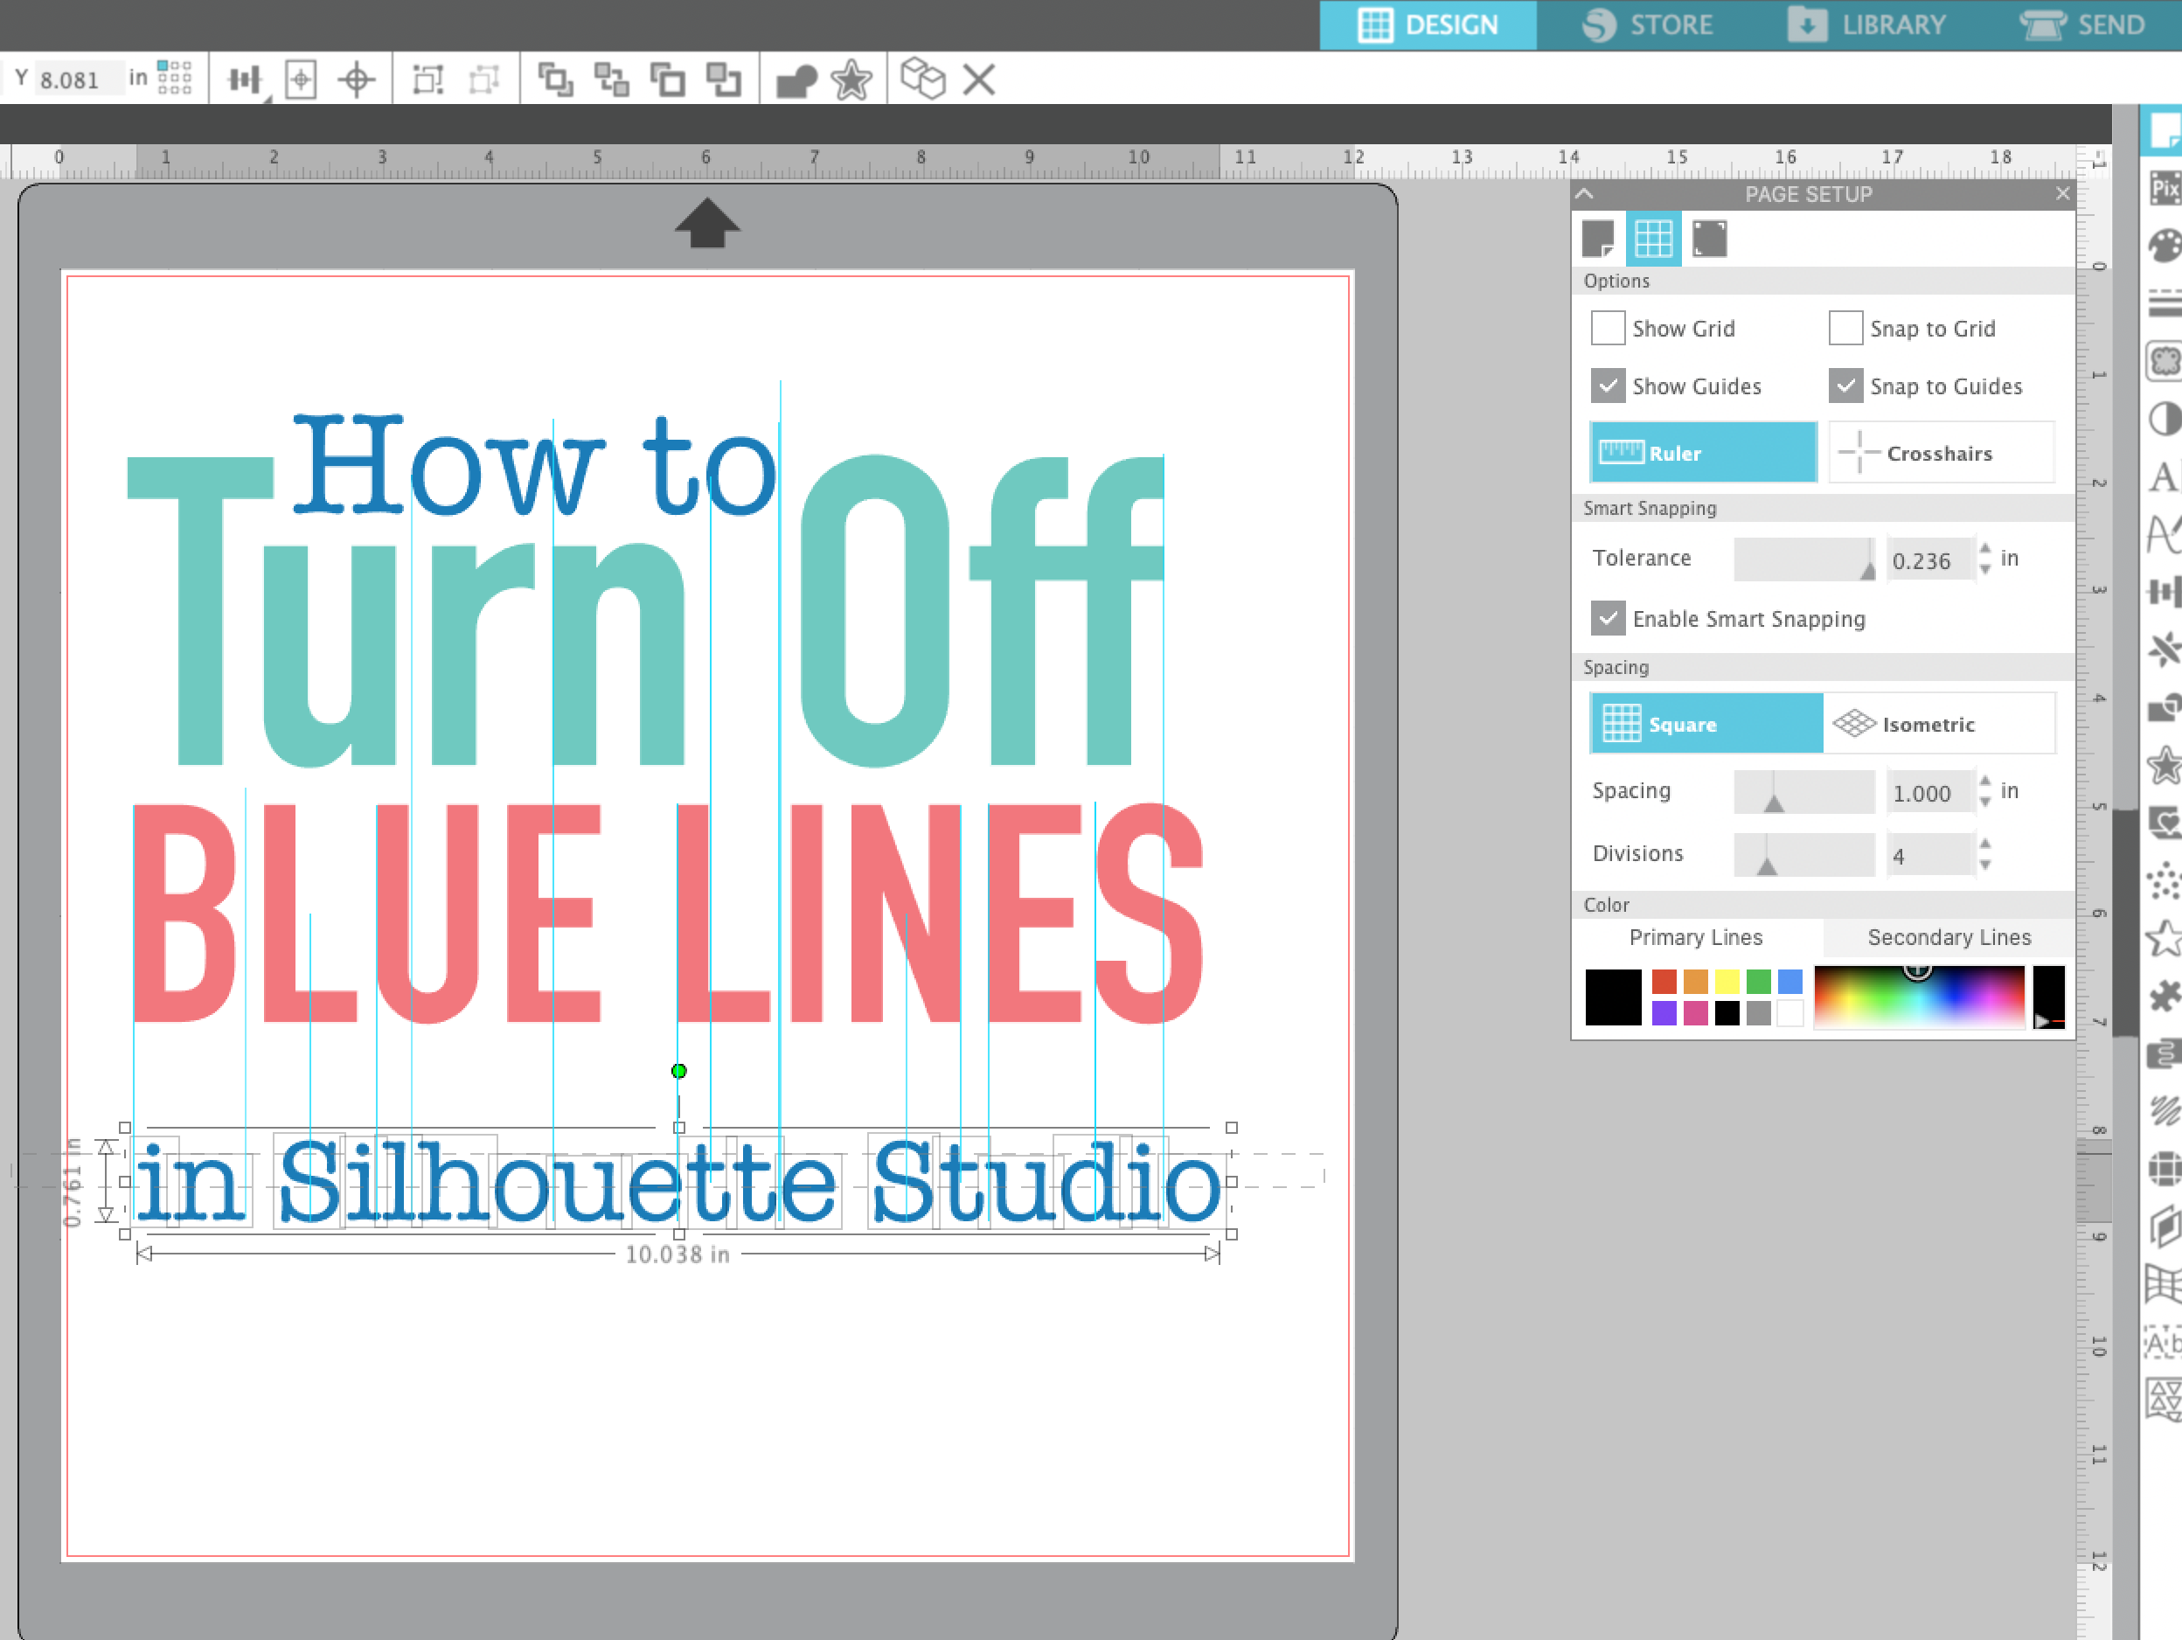Click the X delete icon in the toolbar

tap(978, 79)
